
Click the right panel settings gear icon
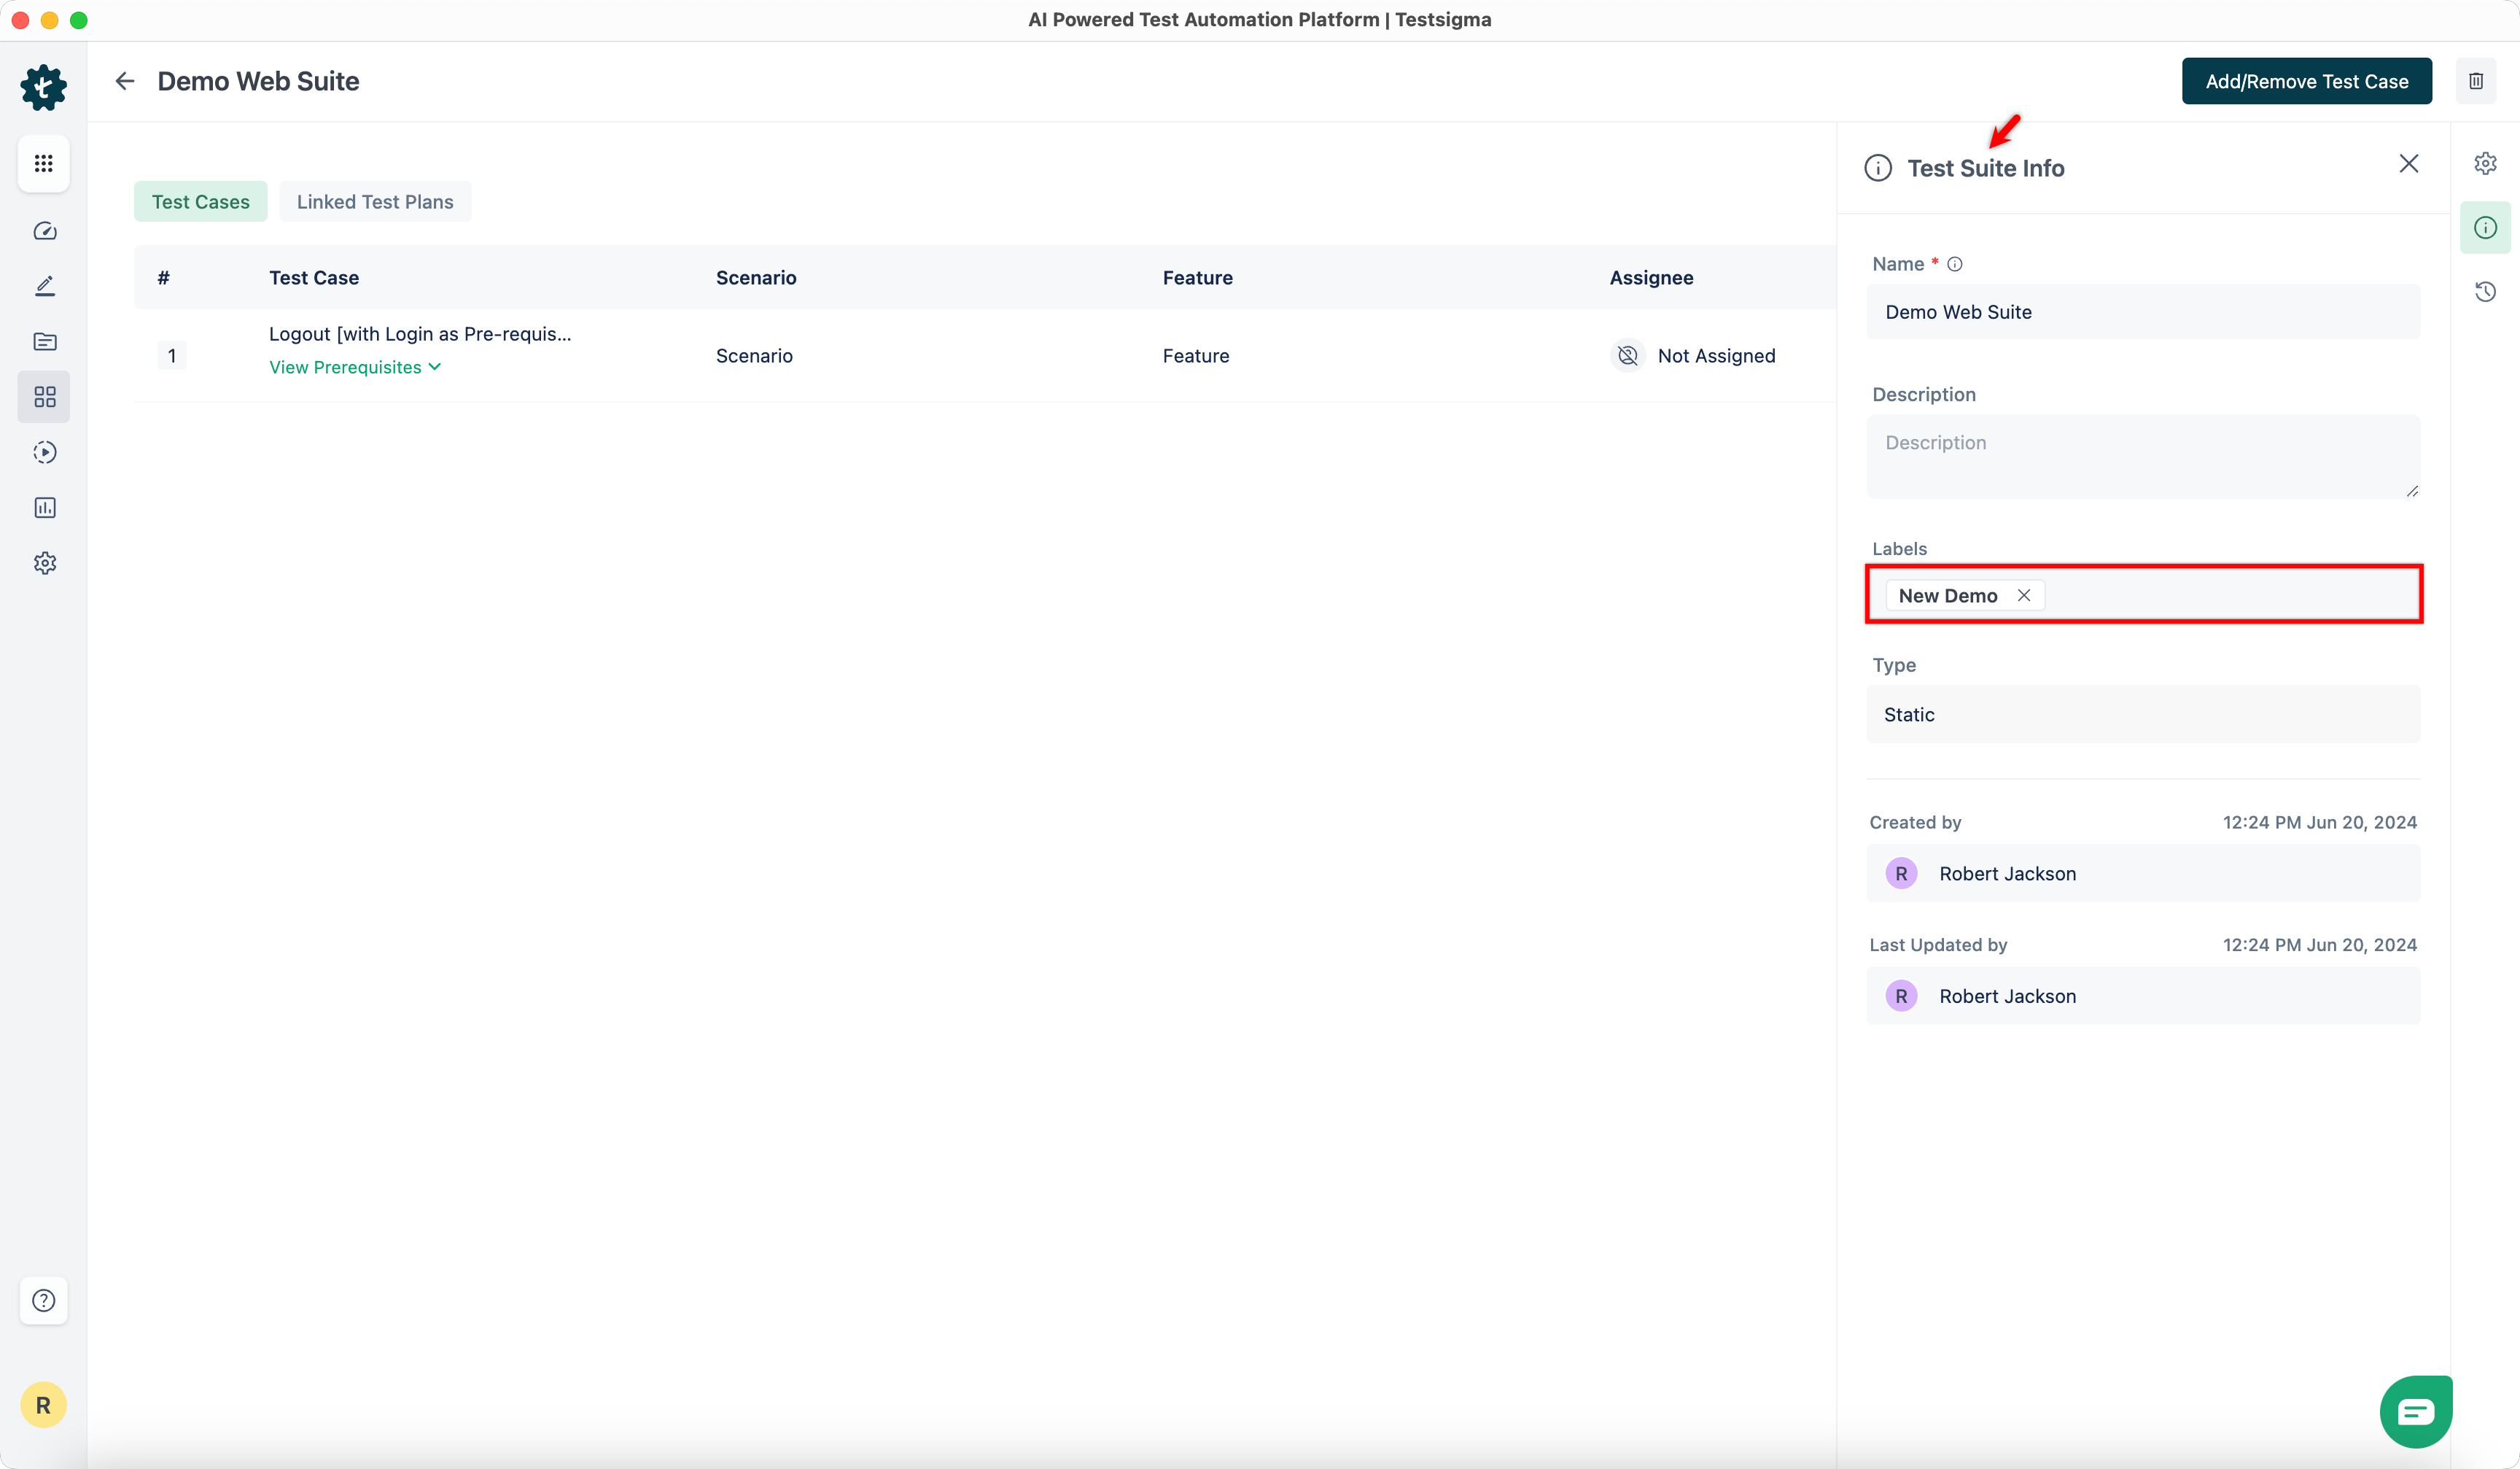tap(2485, 163)
